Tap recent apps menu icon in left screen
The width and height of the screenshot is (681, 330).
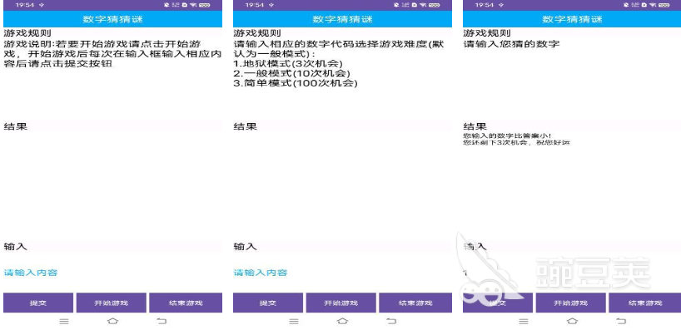pos(64,322)
